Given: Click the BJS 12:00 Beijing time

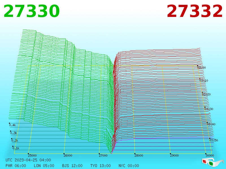Looking at the screenshot, I should [72, 166].
